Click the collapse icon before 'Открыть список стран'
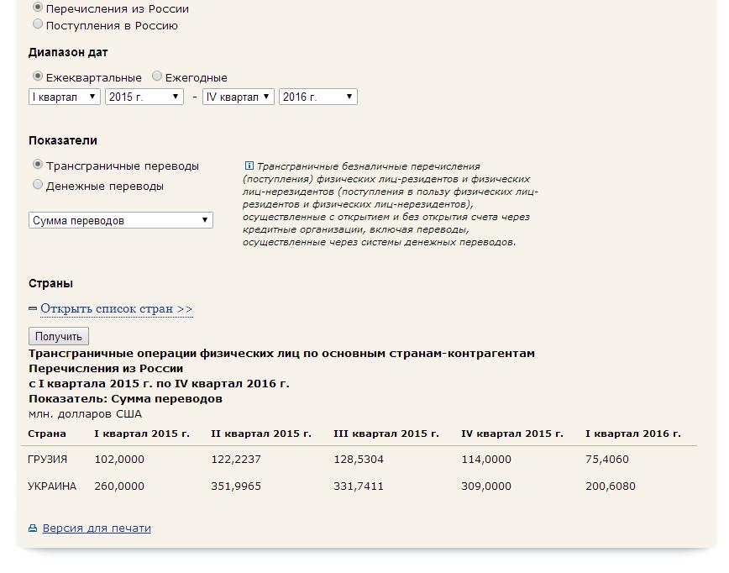 (x=33, y=308)
